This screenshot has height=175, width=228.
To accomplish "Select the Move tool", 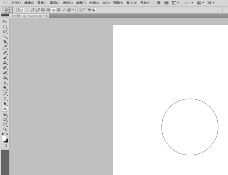I will coord(5,22).
